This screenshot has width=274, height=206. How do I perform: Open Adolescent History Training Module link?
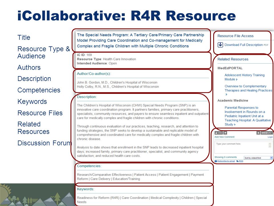(x=245, y=77)
